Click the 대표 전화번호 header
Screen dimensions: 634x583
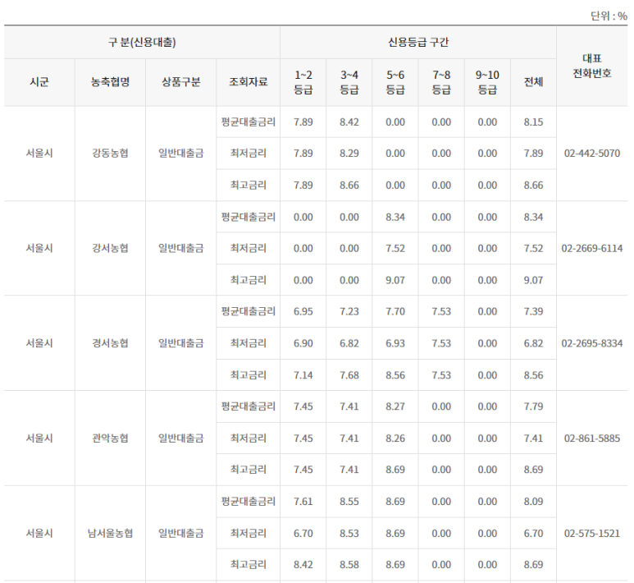(x=592, y=66)
